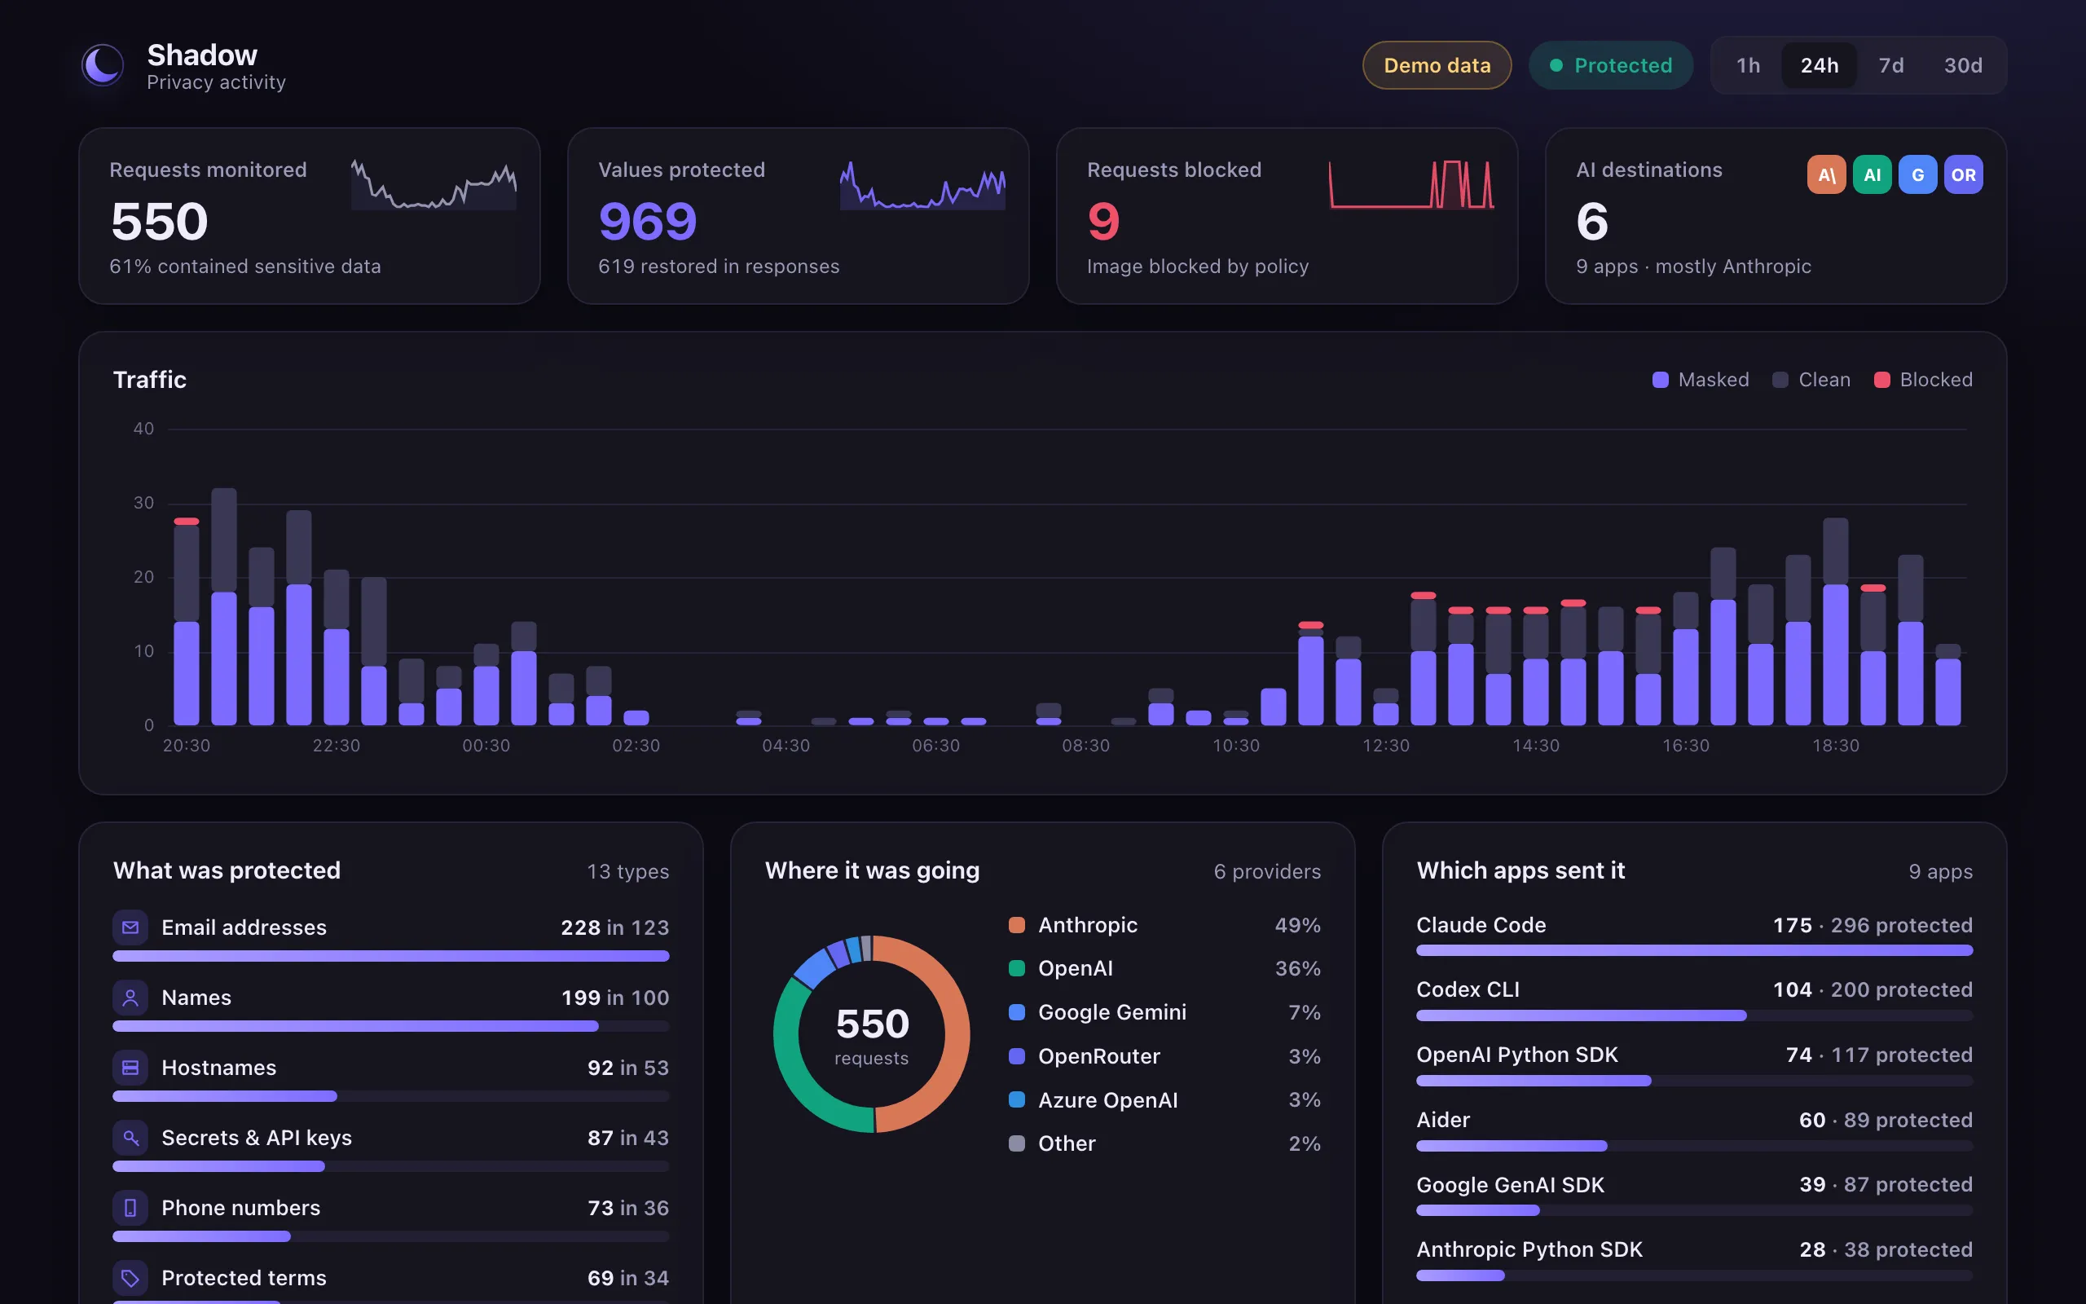Click the green Protected status dot
Image resolution: width=2086 pixels, height=1304 pixels.
(x=1556, y=65)
